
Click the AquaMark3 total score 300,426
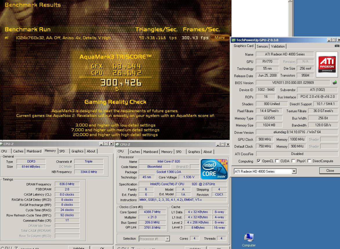121,83
